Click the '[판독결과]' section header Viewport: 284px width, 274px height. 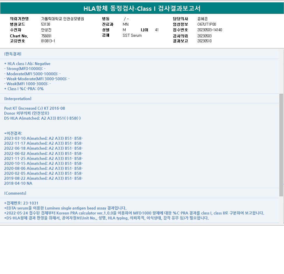point(13,54)
